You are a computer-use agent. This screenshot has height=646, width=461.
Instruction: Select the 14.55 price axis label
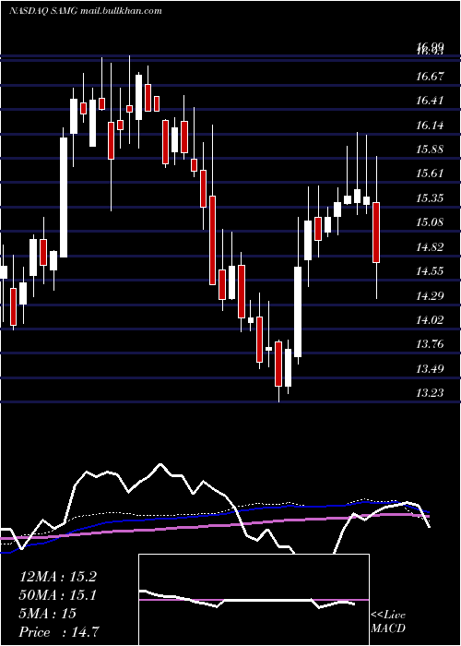(430, 271)
